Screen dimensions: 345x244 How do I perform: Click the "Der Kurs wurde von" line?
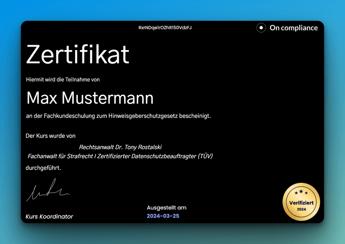click(x=50, y=136)
